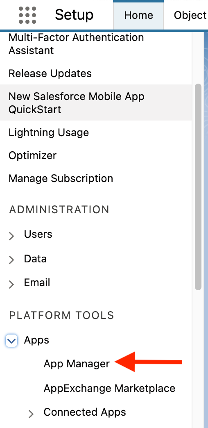
Task: Open Multi-Factor Authentication Assistant
Action: coord(76,44)
